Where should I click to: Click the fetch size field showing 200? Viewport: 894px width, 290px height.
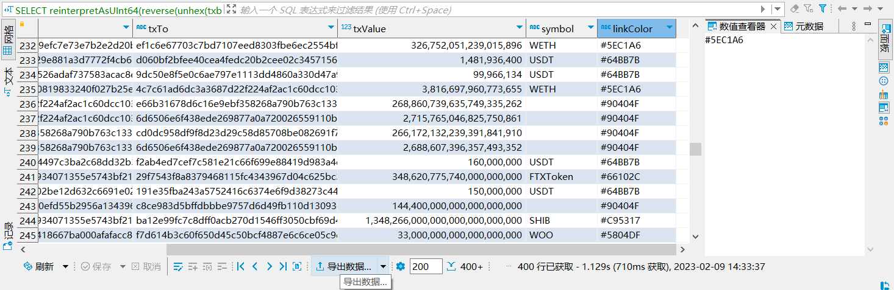[x=426, y=266]
